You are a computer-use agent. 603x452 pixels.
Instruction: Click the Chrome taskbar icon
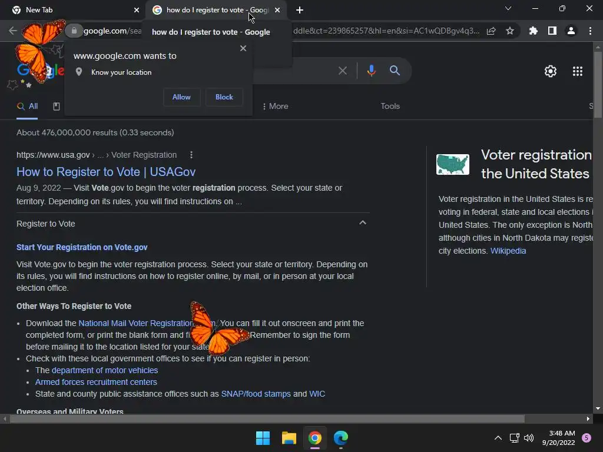314,438
